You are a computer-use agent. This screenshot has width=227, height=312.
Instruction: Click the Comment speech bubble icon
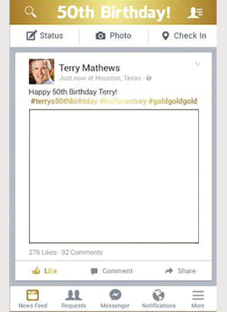pyautogui.click(x=94, y=271)
